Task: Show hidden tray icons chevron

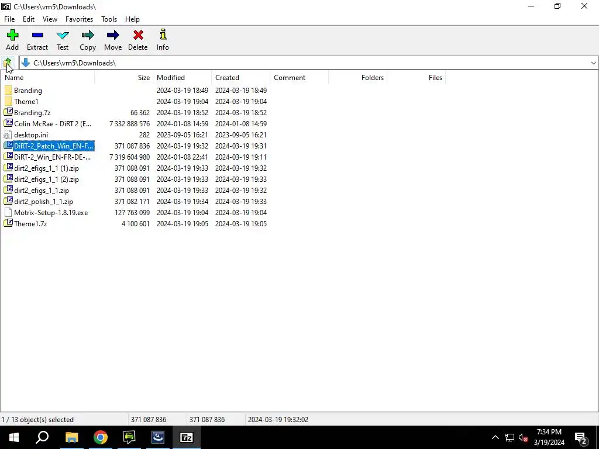Action: (x=495, y=437)
